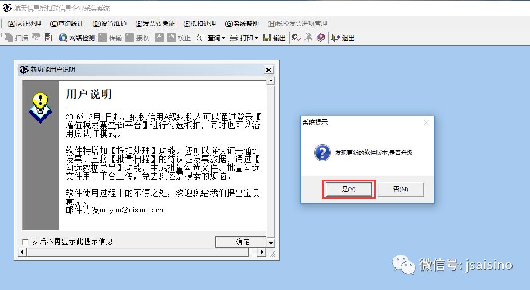Check 以后不再显示此提示信息 checkbox
Viewport: 530px width, 290px height.
click(x=25, y=242)
